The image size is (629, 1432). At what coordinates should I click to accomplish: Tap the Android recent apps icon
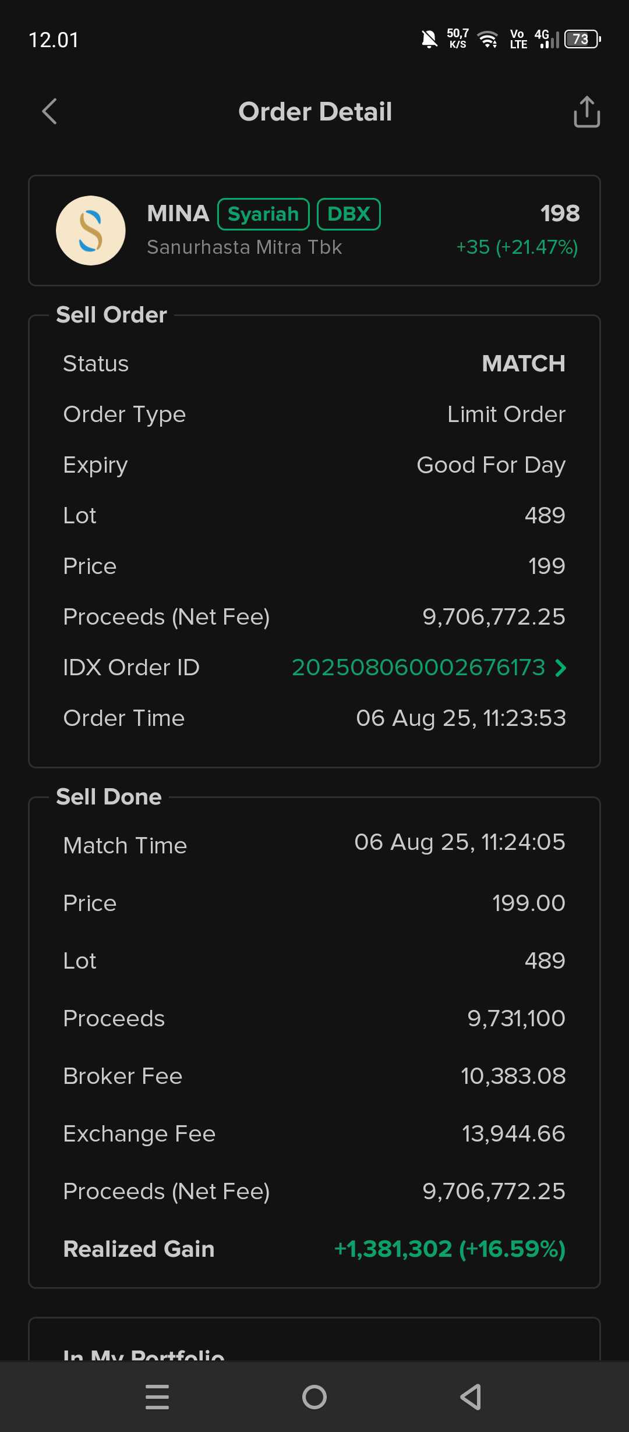[x=157, y=1397]
